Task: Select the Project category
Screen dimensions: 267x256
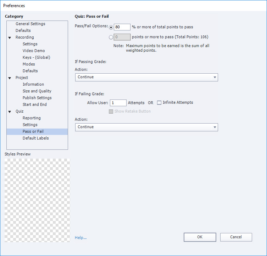Action: click(22, 78)
